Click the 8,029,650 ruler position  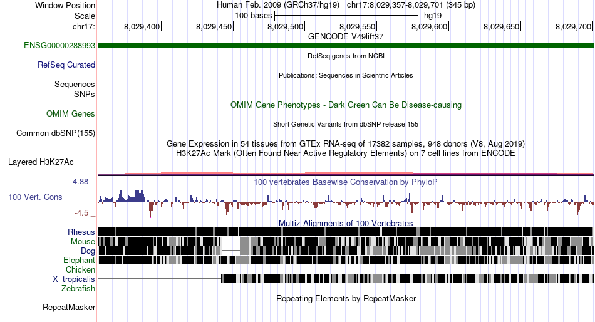pos(502,26)
